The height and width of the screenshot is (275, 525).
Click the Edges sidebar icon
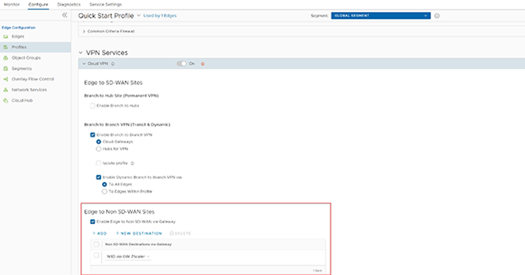pyautogui.click(x=6, y=37)
